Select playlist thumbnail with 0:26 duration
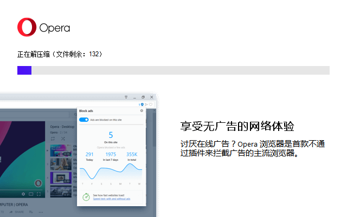Viewport: 347px width, 217px height. pyautogui.click(x=61, y=150)
